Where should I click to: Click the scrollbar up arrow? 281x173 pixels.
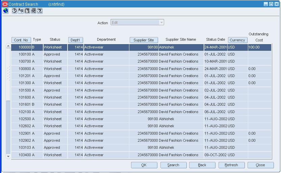click(x=8, y=46)
